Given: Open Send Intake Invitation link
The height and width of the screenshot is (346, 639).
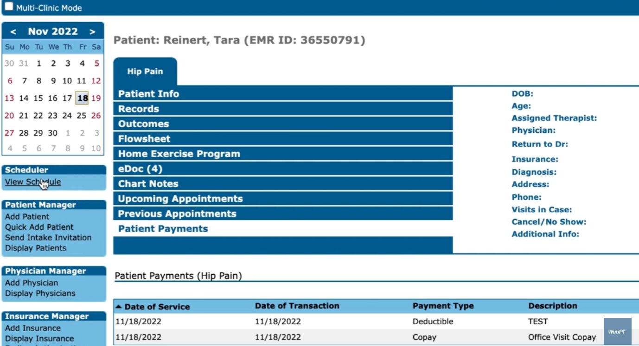Looking at the screenshot, I should [x=48, y=238].
